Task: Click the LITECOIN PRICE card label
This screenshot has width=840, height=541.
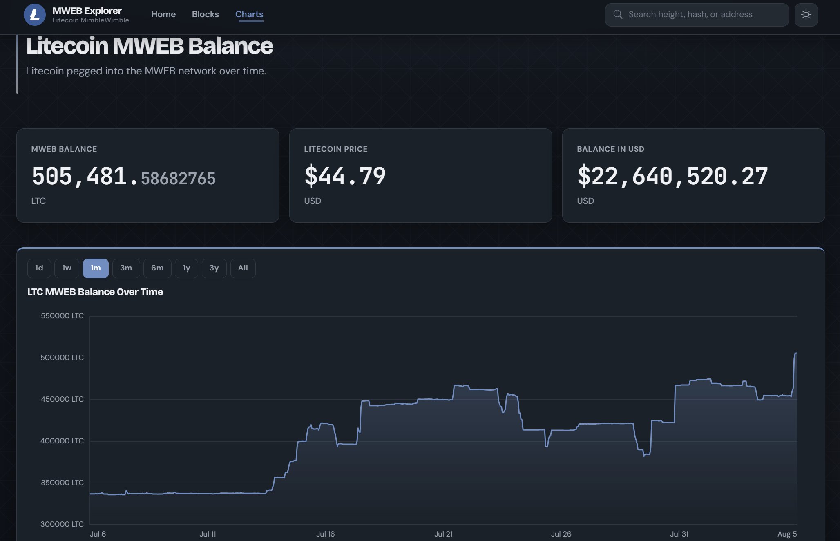Action: tap(336, 149)
